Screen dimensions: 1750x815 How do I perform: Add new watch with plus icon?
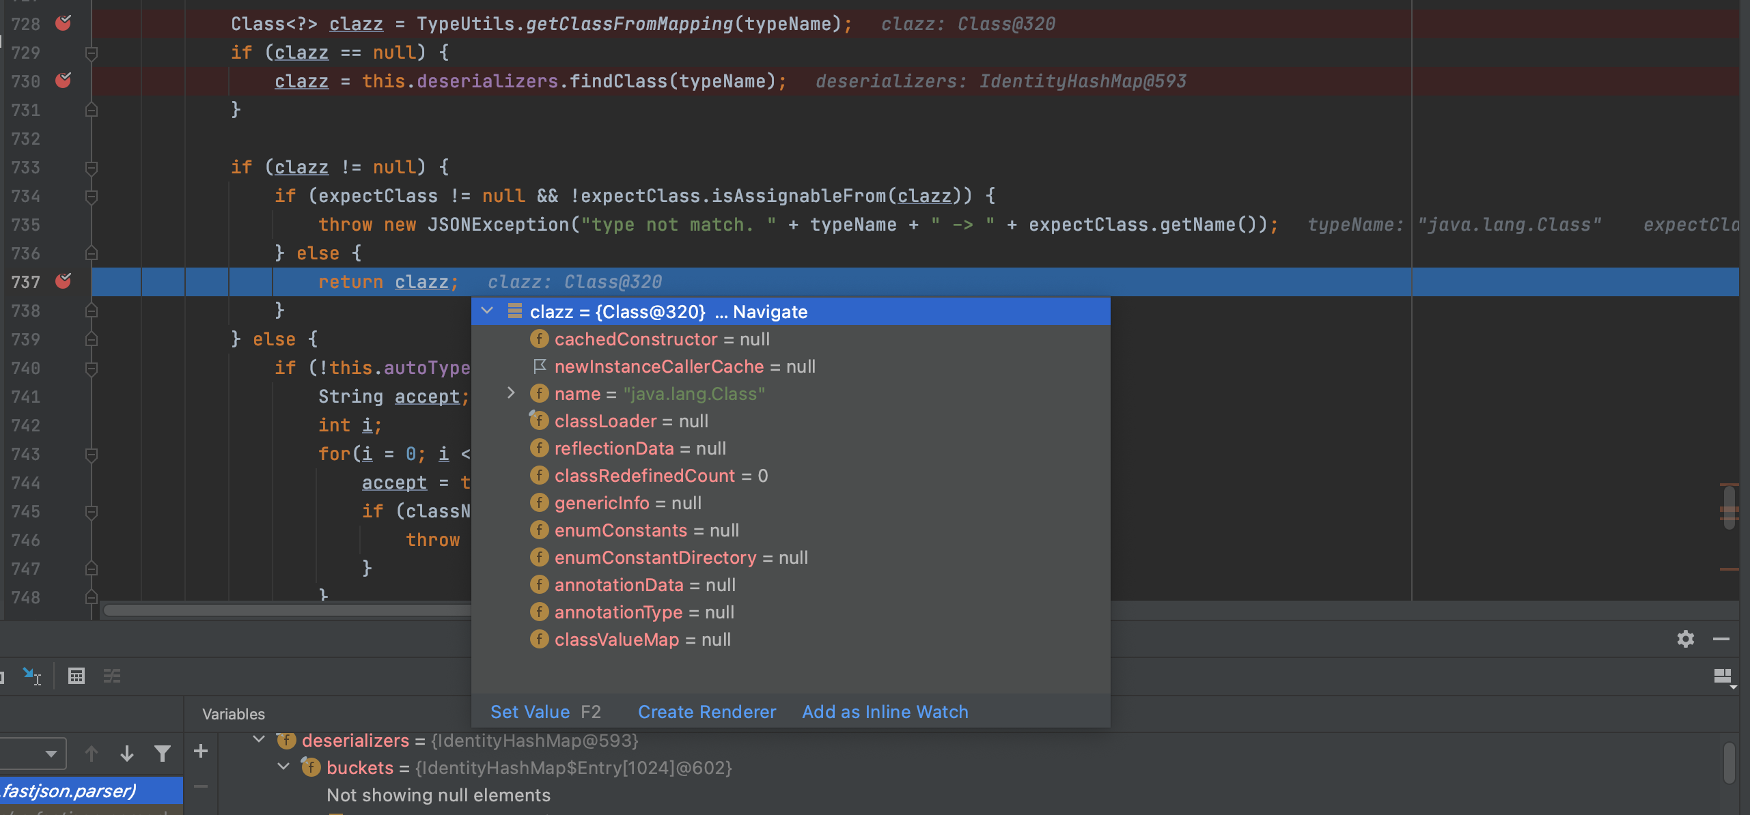pos(201,752)
